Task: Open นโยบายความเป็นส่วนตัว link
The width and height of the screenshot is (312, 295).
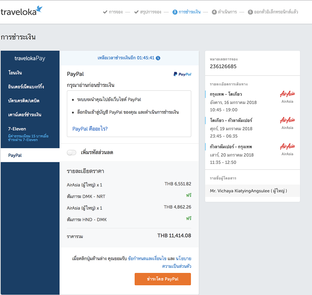Action: pos(177,262)
